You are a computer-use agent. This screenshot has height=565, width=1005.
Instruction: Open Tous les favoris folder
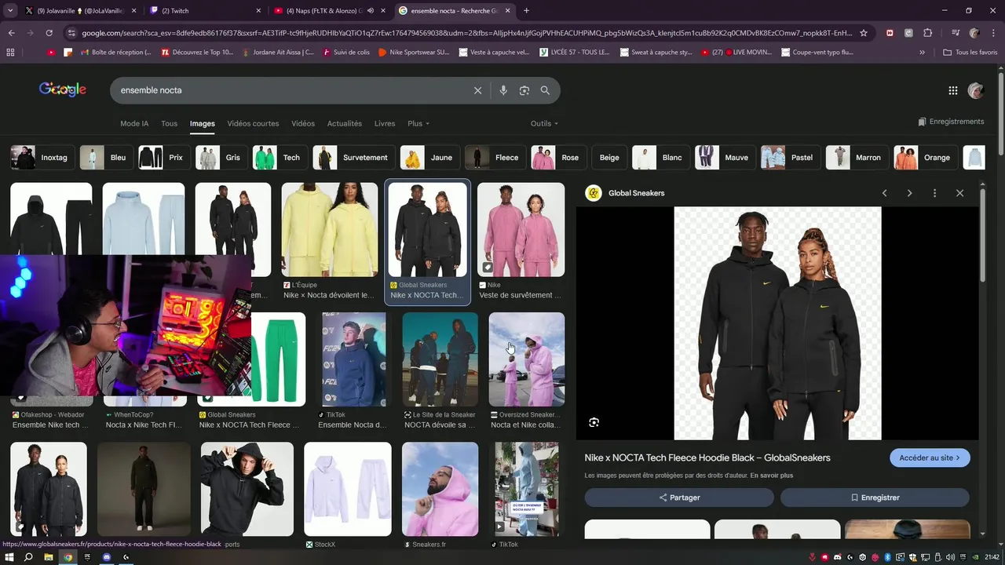pyautogui.click(x=970, y=53)
